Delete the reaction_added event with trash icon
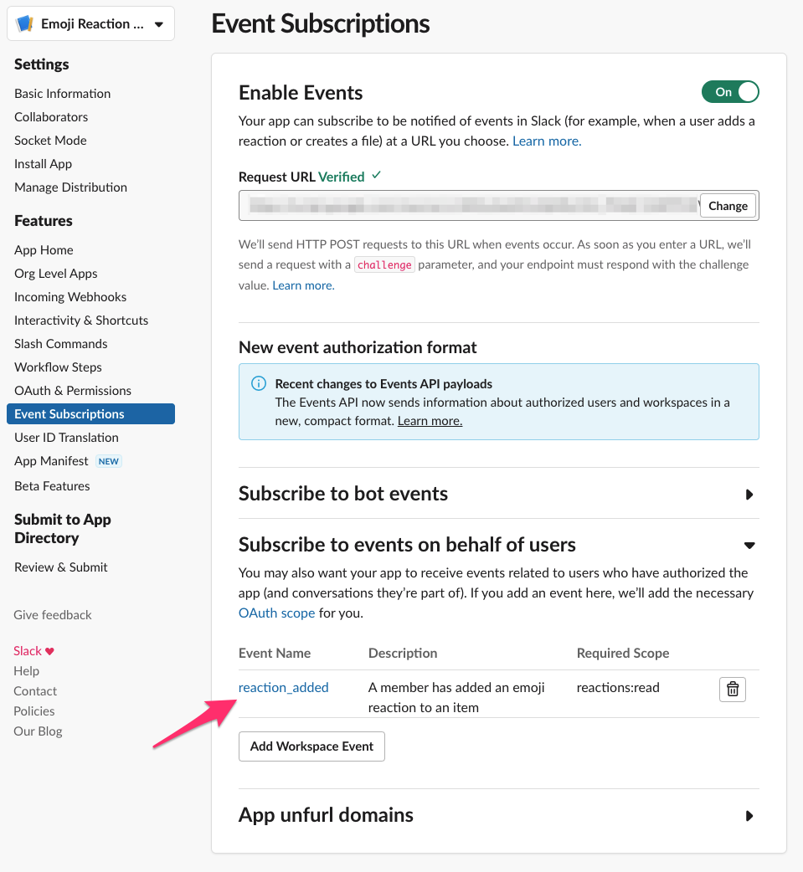This screenshot has width=803, height=872. coord(732,689)
